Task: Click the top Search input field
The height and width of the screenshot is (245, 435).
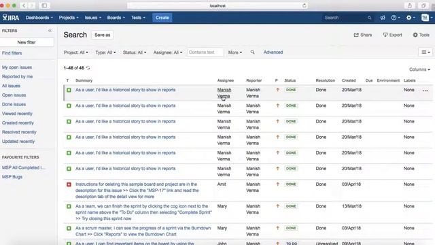Action: [347, 18]
